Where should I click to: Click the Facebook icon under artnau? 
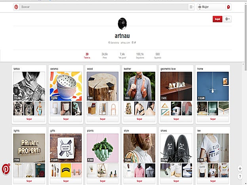[132, 42]
